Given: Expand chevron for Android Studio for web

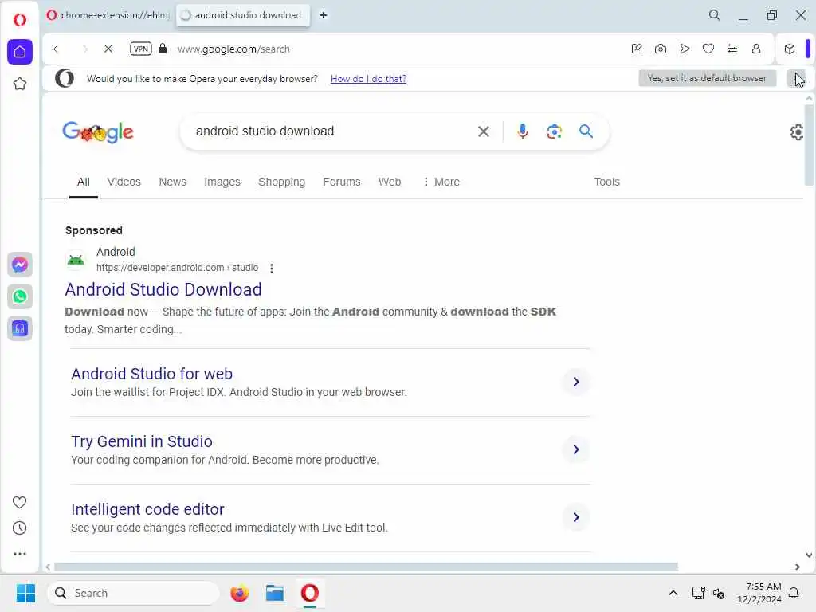Looking at the screenshot, I should click(x=576, y=382).
